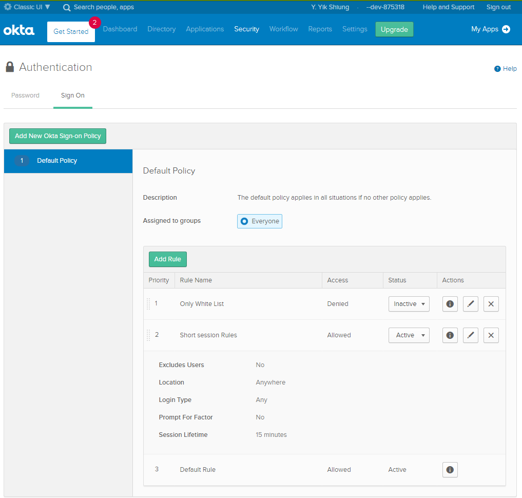Click drag handle of Only White List row

(148, 304)
